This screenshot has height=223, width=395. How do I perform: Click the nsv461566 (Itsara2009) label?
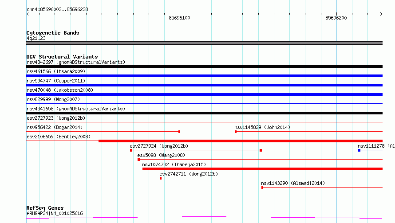click(56, 71)
